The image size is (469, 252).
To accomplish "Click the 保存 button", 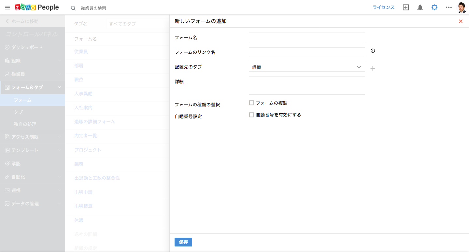I will click(x=183, y=242).
